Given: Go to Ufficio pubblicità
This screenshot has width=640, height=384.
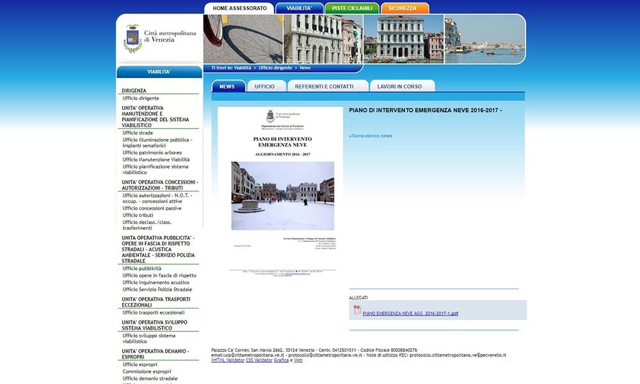Looking at the screenshot, I should click(142, 269).
